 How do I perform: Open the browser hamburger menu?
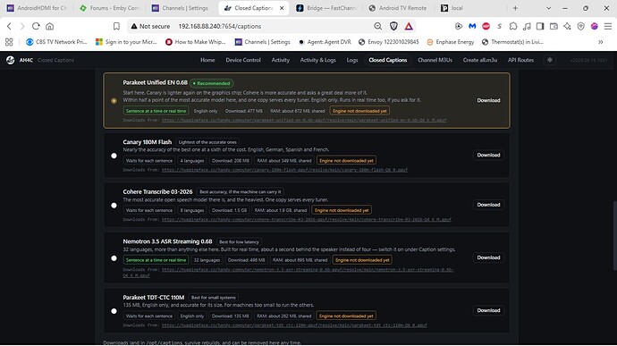point(608,26)
